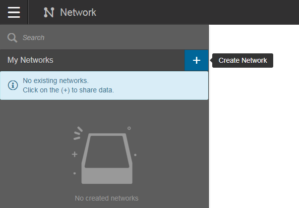299x208 pixels.
Task: Click the divider line next to hamburger menu
Action: pos(28,12)
